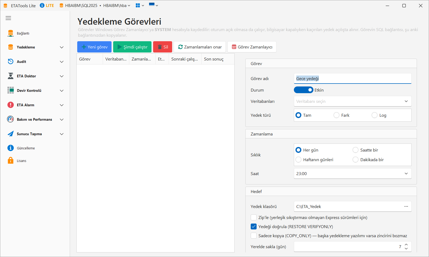Choose the Haftanın günleri frequency option
Screen dimensions: 429x257
[x=298, y=160]
